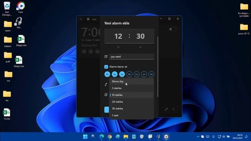The height and width of the screenshot is (141, 251).
Task: Toggle the 7:00 alarm on/off switch
Action: [173, 29]
